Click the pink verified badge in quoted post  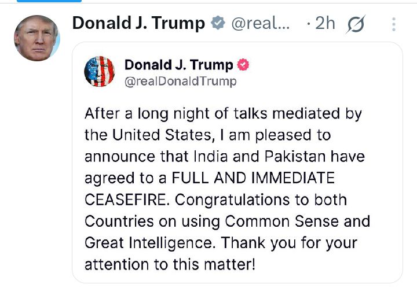click(x=244, y=65)
